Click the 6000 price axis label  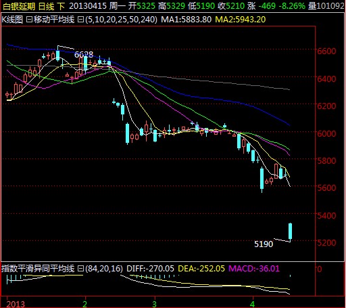click(x=326, y=133)
